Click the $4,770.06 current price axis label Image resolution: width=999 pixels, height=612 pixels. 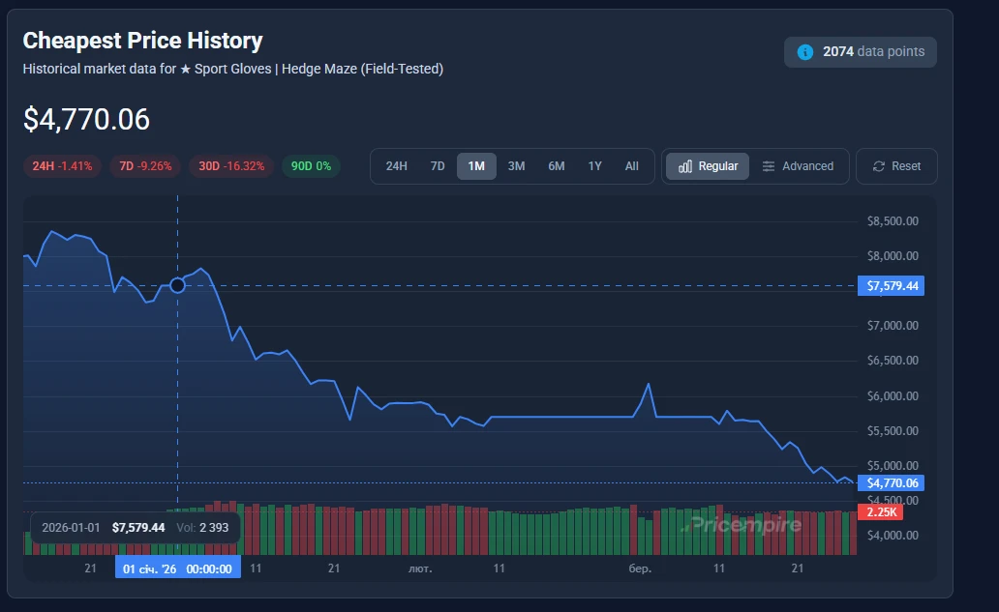(891, 483)
